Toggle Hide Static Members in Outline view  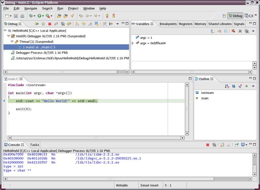[240, 86]
